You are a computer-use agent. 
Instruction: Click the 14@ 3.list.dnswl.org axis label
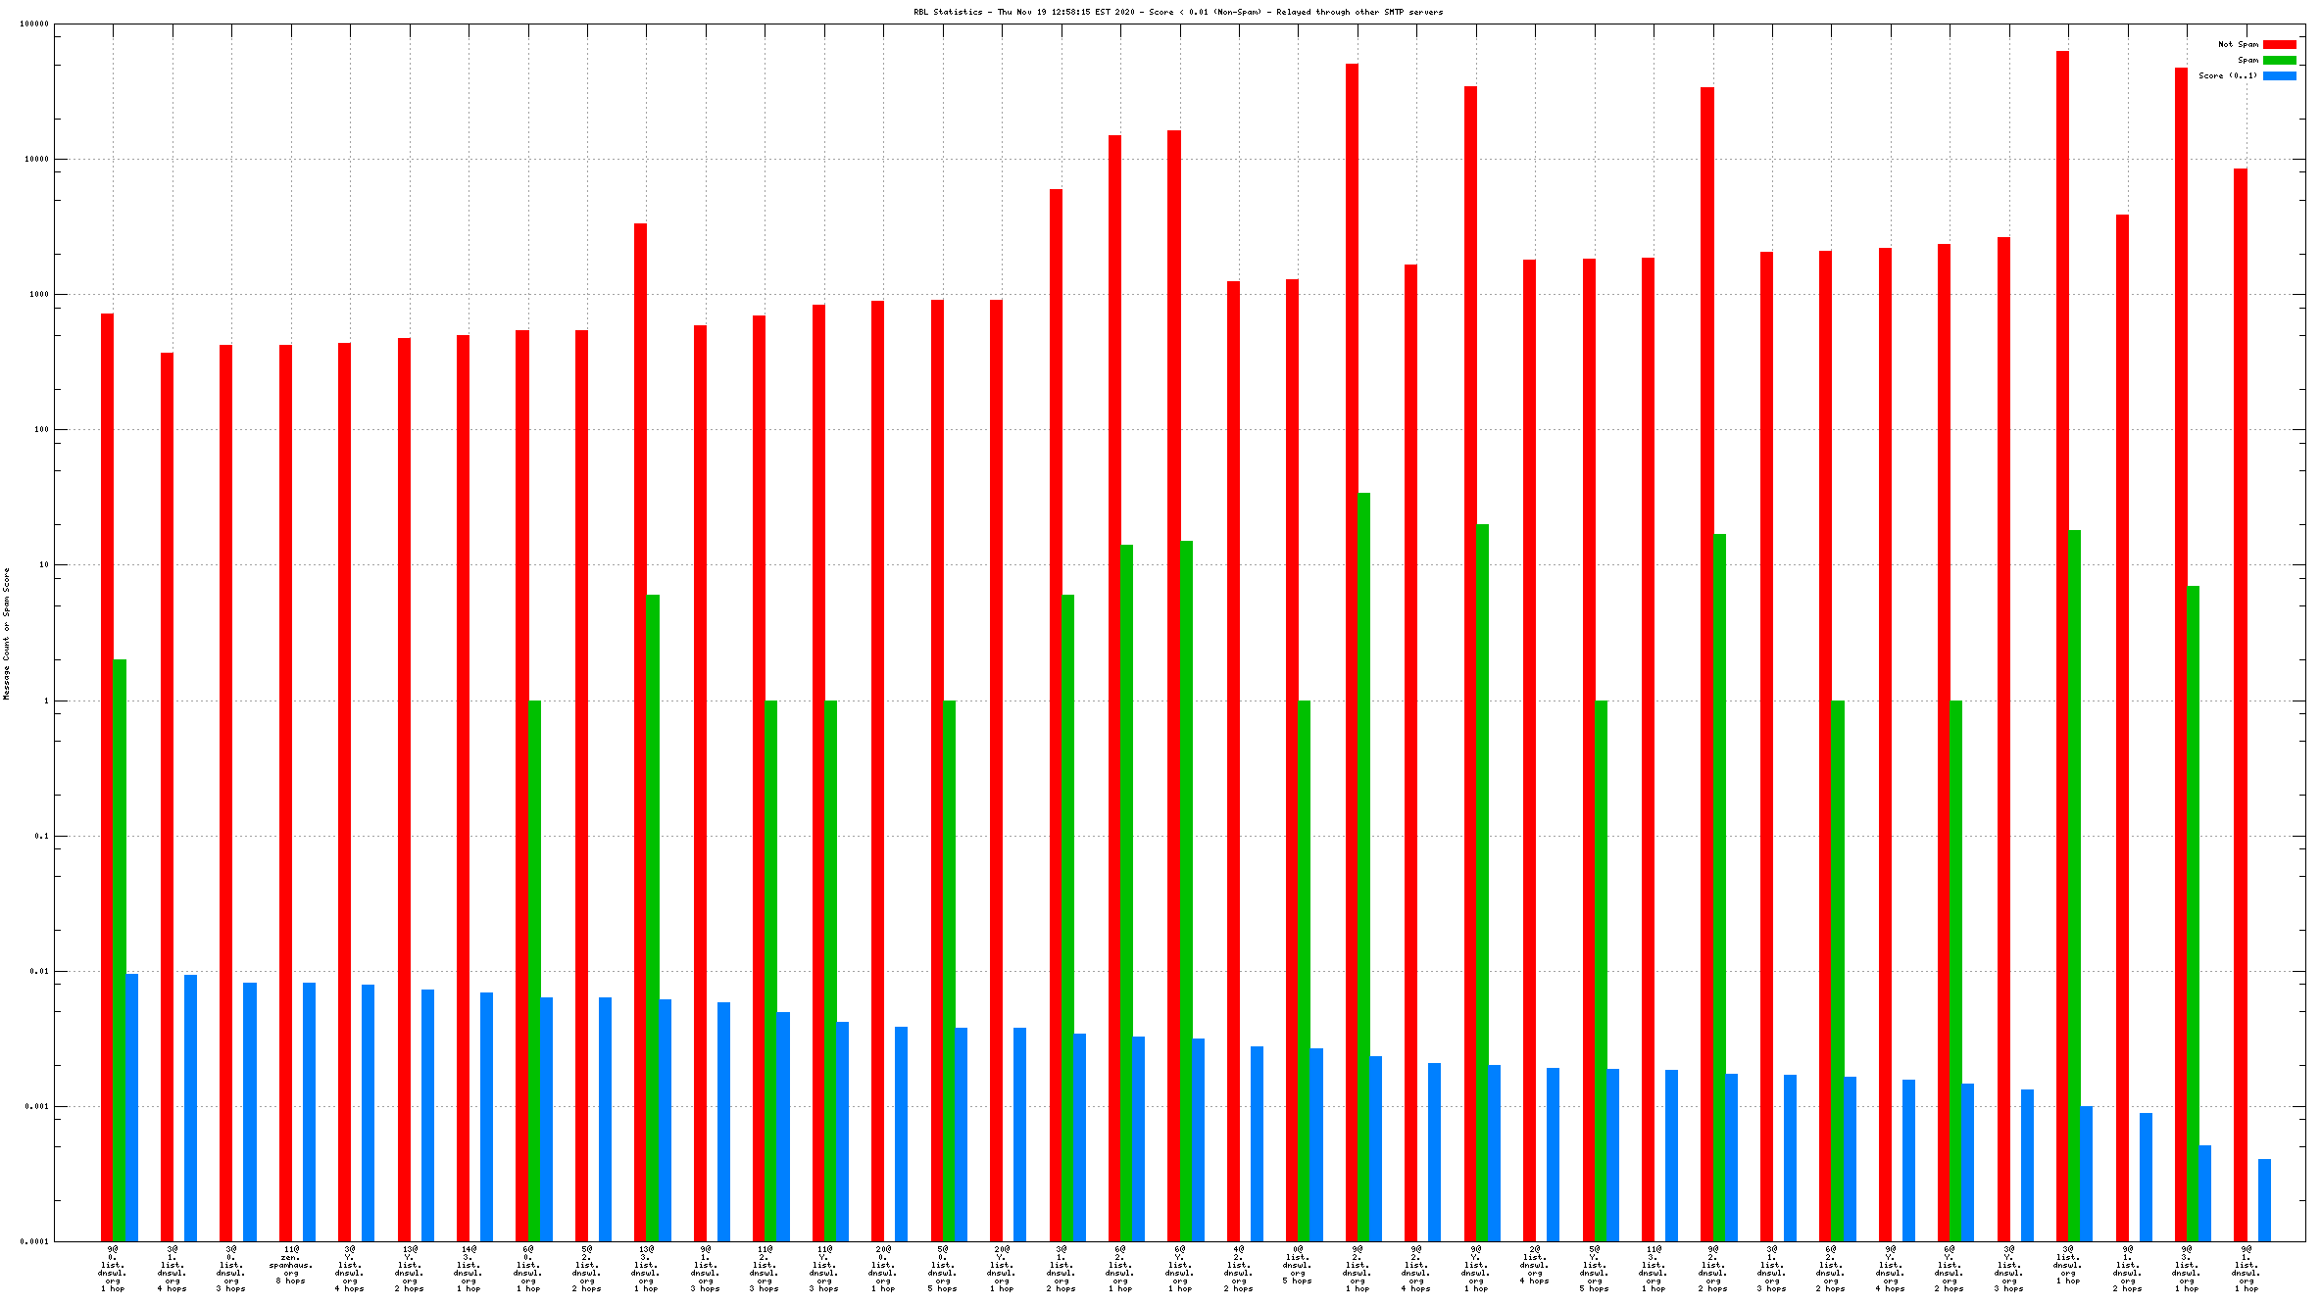point(469,1269)
